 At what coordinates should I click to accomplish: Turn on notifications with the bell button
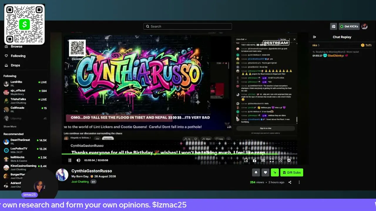[256, 173]
